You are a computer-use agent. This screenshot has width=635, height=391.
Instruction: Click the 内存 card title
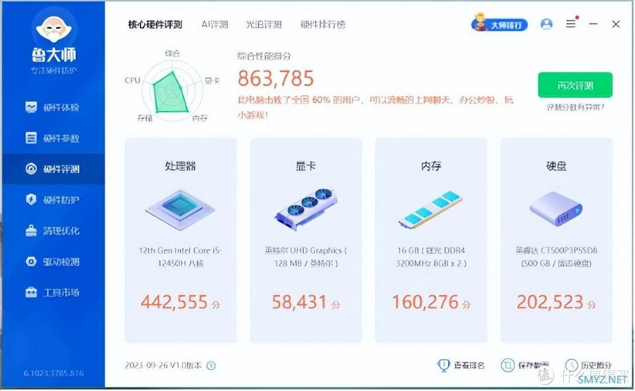tap(431, 166)
